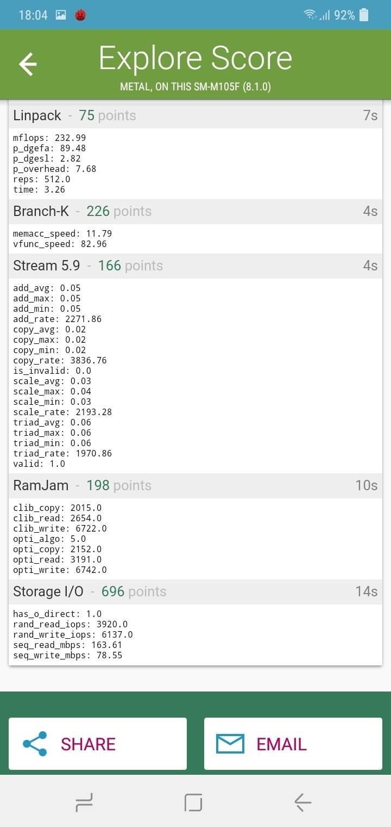Collapse the Branch-K section header

195,211
